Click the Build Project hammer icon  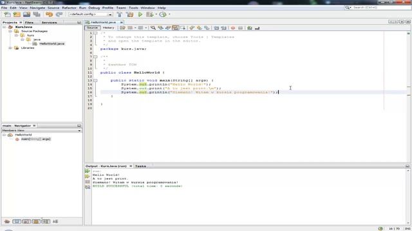click(x=120, y=14)
